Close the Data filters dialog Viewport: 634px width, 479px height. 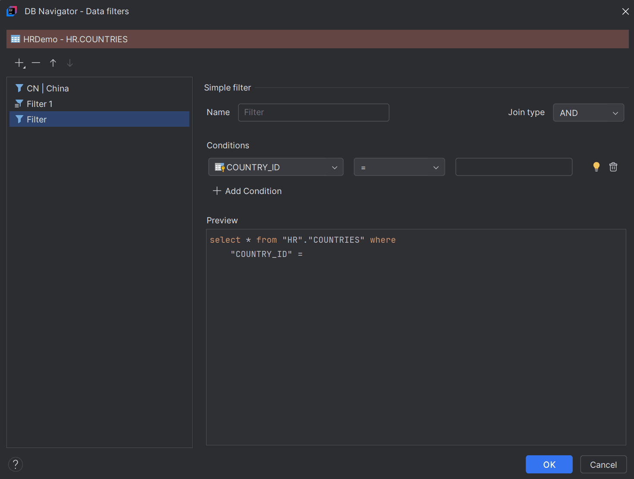point(625,11)
